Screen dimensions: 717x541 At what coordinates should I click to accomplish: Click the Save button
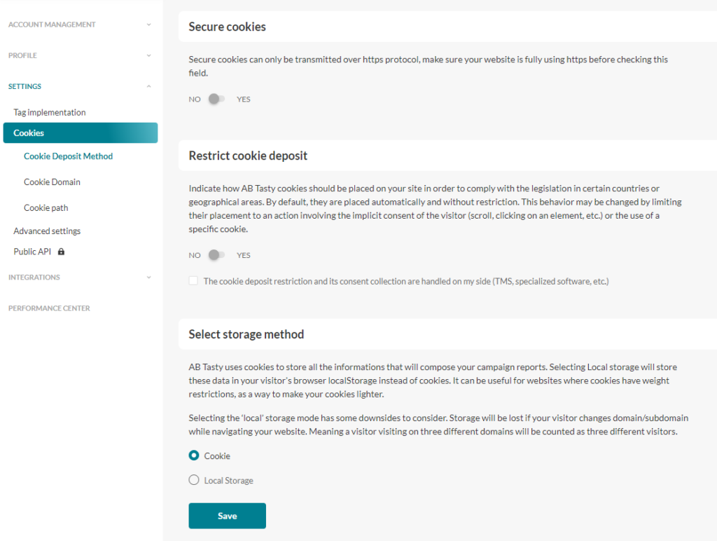coord(227,516)
